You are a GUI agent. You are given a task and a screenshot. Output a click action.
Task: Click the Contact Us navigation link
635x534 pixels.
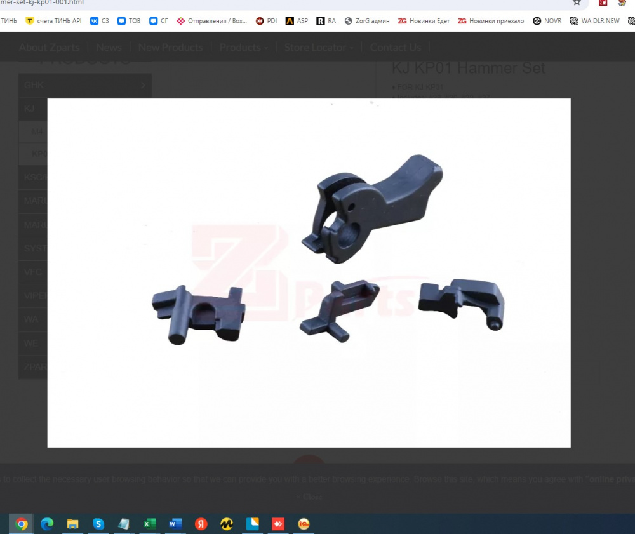click(x=395, y=48)
